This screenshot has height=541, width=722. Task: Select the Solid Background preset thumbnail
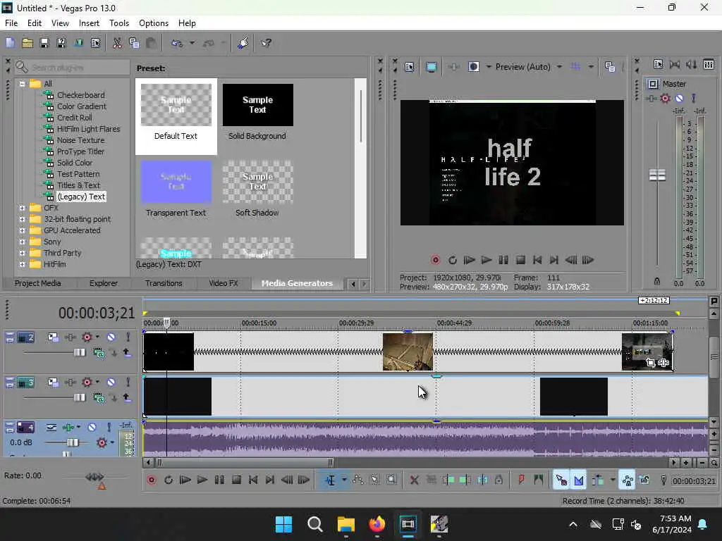click(257, 105)
